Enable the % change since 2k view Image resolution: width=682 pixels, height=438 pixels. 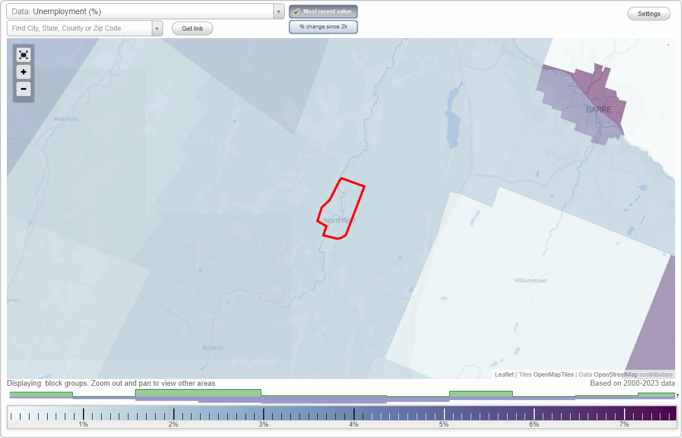point(323,26)
